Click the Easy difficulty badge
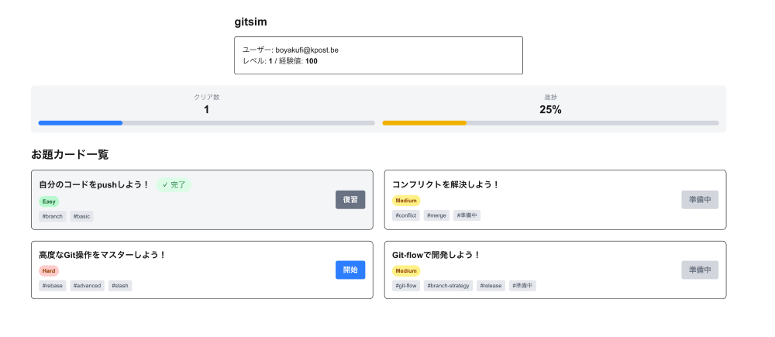Viewport: 775px width, 337px height. pos(49,201)
